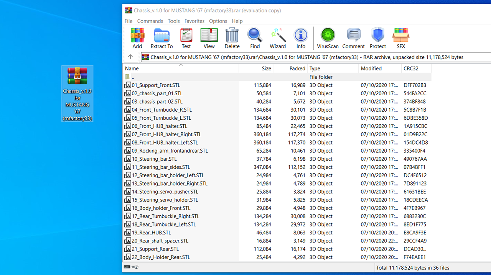Open the File menu
491x275 pixels.
[129, 21]
